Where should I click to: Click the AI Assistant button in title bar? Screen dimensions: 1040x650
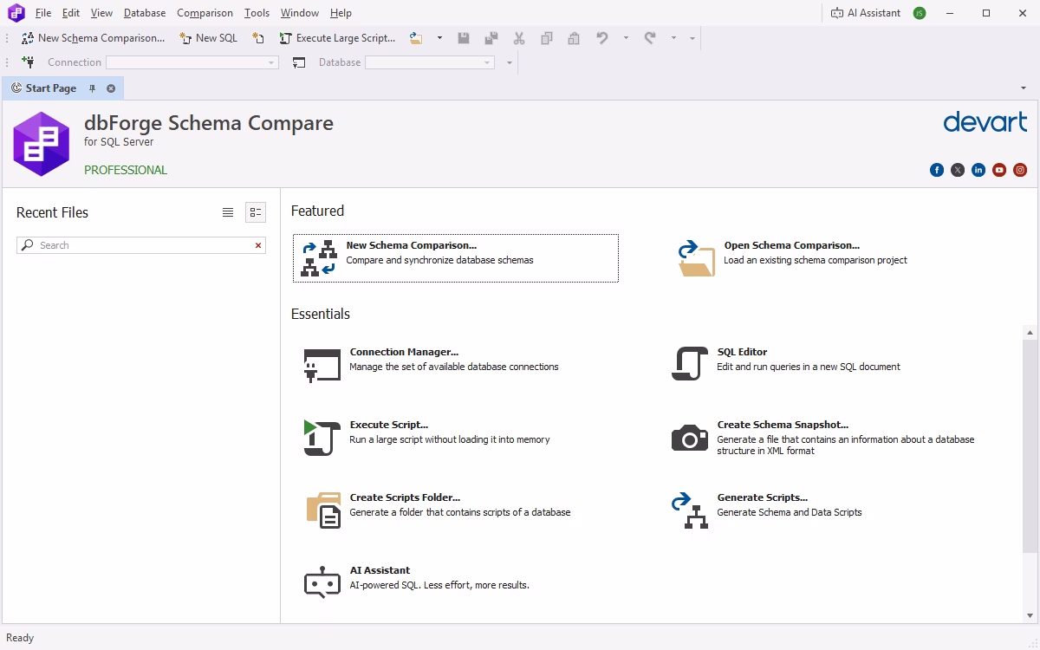coord(865,13)
